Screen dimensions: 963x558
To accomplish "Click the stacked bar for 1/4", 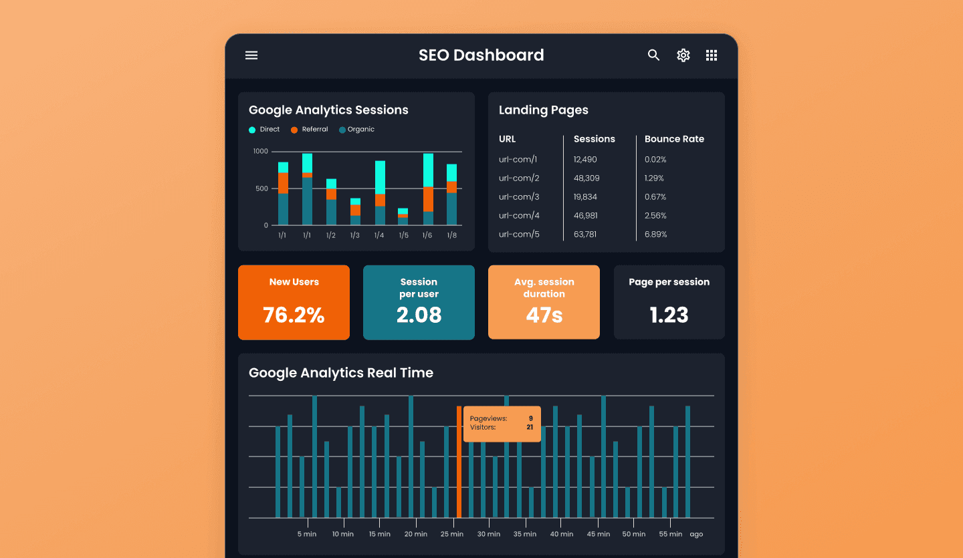I will [x=380, y=192].
